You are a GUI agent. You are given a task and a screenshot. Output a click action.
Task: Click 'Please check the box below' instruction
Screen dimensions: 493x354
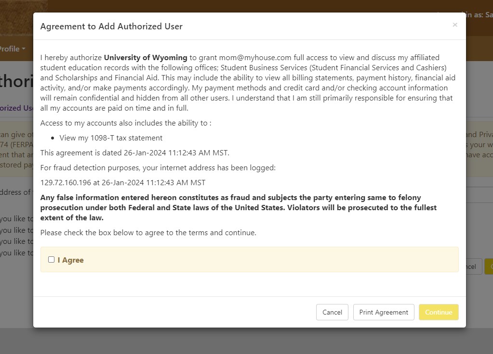(x=148, y=232)
